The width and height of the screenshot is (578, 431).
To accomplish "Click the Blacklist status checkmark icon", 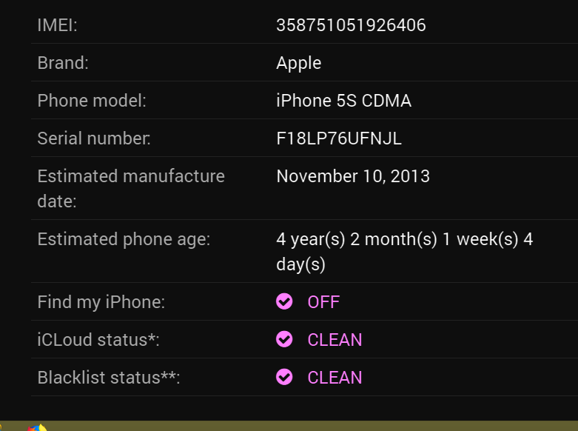I will [x=284, y=377].
